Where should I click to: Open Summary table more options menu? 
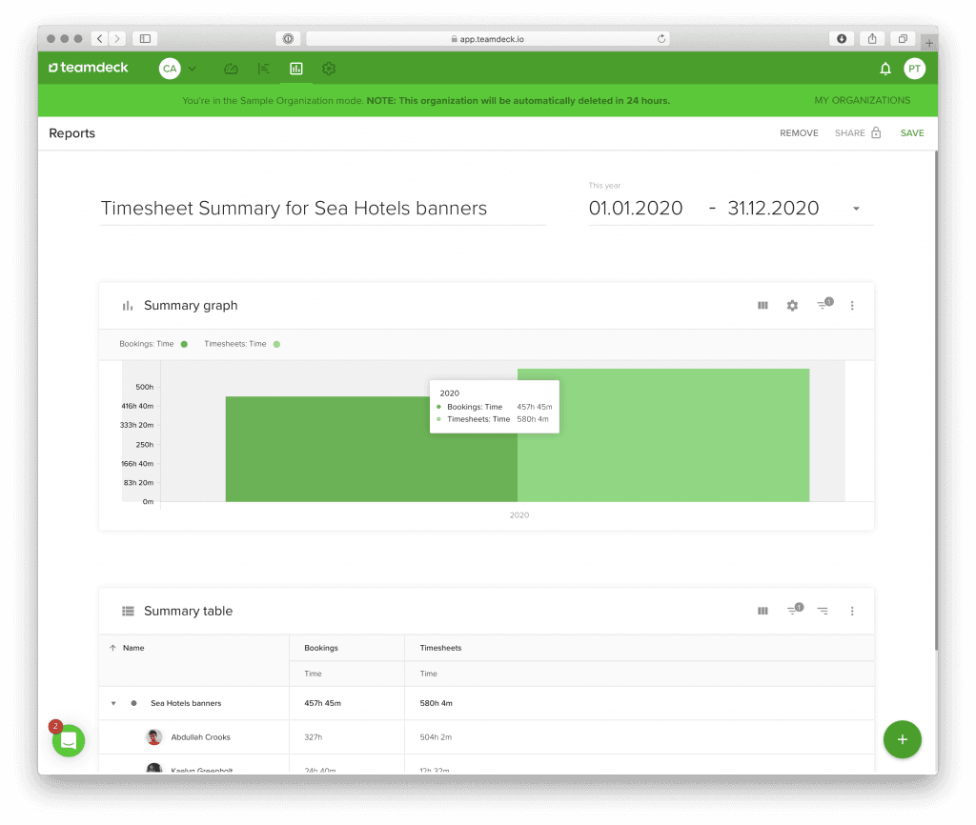852,611
